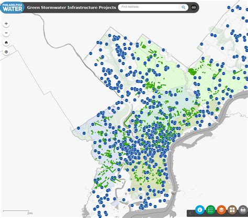This screenshot has height=218, width=248.
Task: Click the search magnifier icon
Action: tap(184, 7)
